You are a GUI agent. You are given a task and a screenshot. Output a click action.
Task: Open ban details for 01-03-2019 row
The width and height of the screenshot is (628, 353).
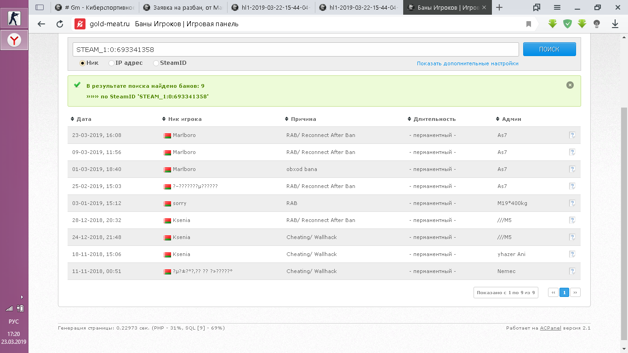[x=572, y=169]
